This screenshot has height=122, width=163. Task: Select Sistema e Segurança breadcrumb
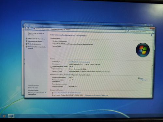tap(57, 29)
